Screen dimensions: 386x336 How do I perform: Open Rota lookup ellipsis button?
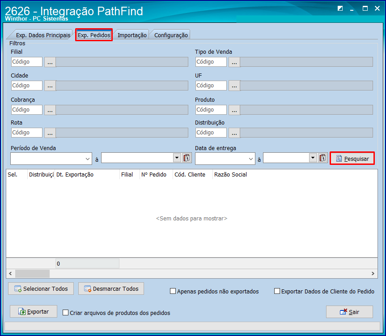click(50, 133)
